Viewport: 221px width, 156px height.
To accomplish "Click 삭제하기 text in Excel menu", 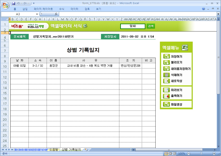I will point(176,75).
